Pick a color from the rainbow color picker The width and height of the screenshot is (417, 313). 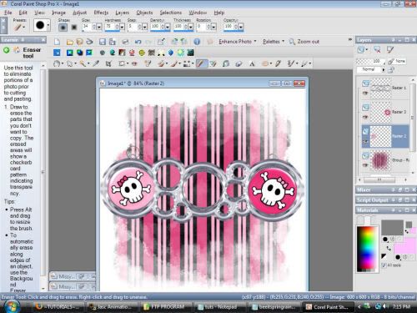tap(368, 249)
